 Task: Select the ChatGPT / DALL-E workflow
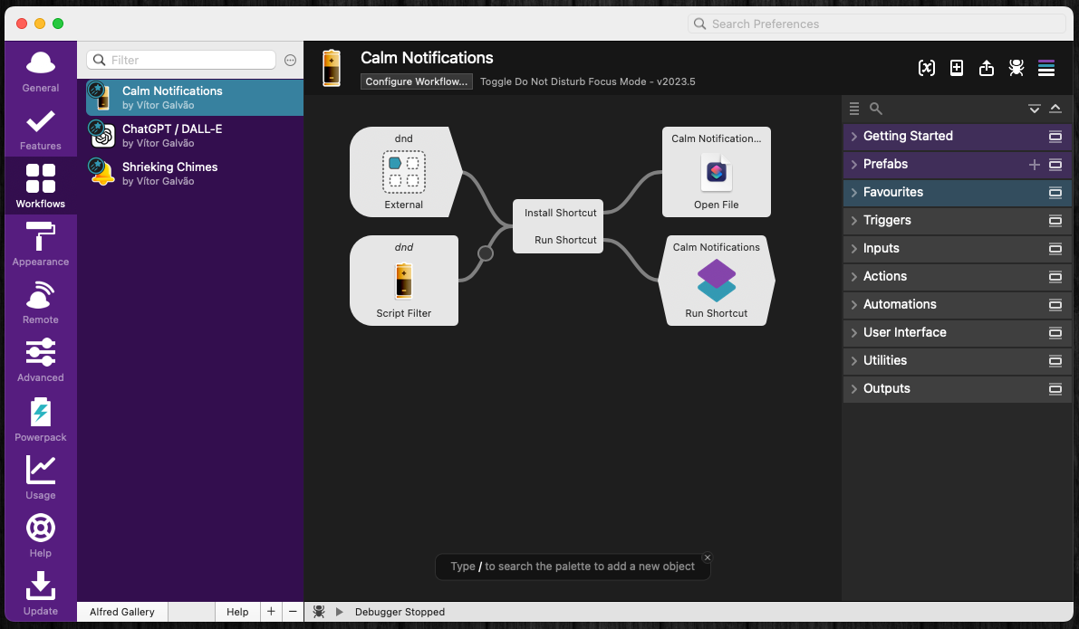[x=172, y=135]
